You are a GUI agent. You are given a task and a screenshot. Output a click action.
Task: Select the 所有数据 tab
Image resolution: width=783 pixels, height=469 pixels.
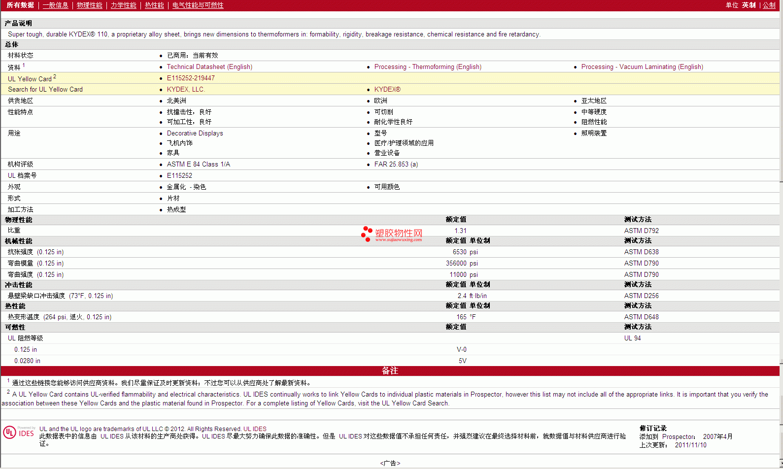tap(20, 5)
